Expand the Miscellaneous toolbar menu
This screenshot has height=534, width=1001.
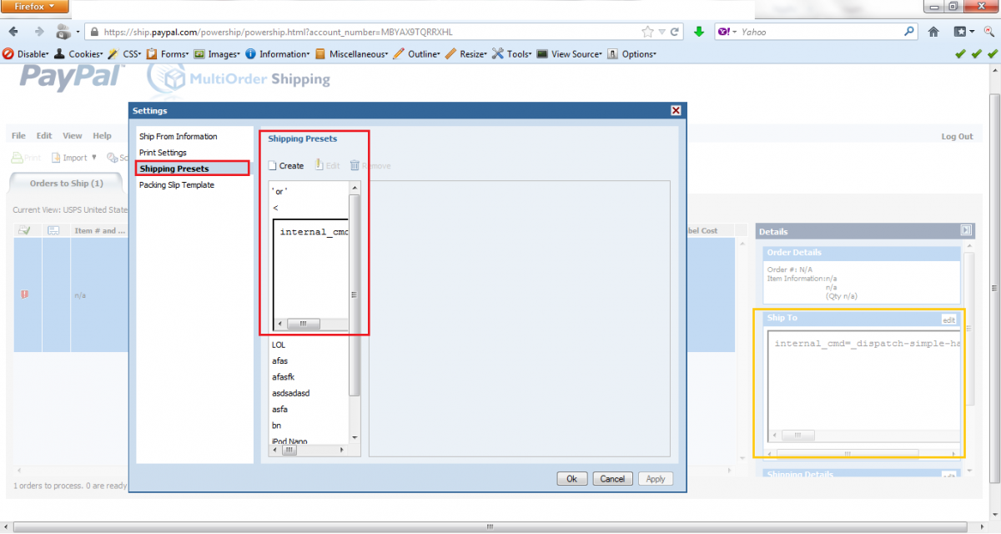pyautogui.click(x=351, y=54)
